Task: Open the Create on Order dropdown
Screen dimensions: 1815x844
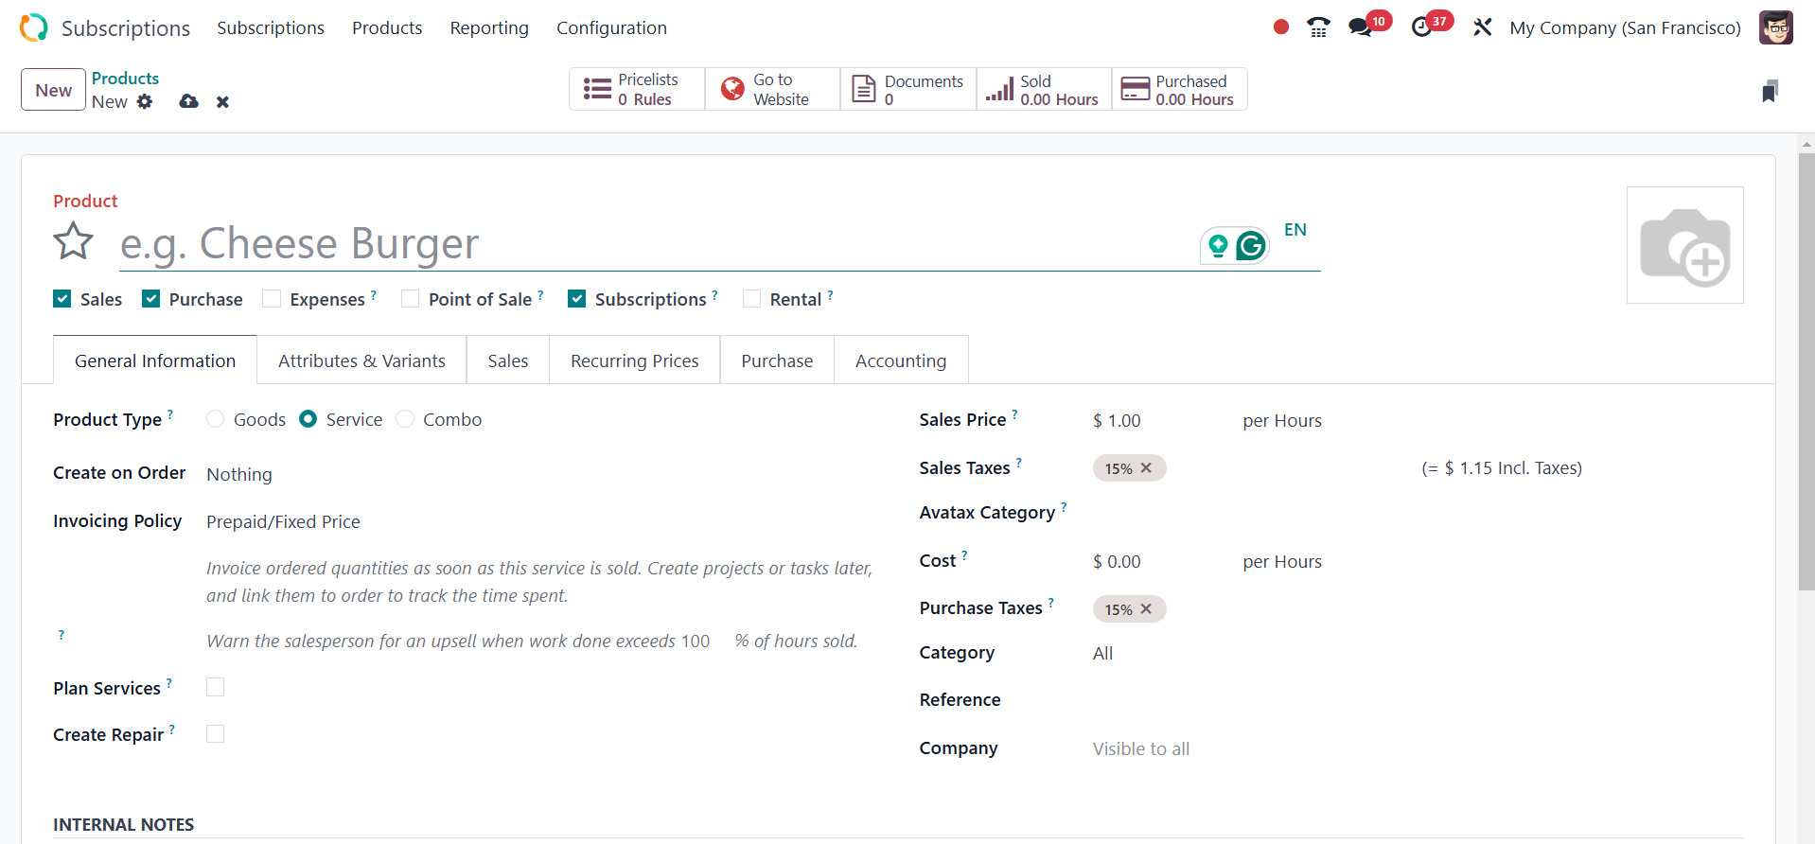Action: click(x=379, y=474)
